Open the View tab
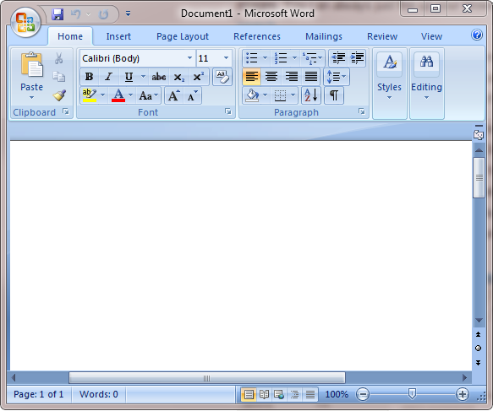Screen dimensions: 493x411 pyautogui.click(x=431, y=36)
